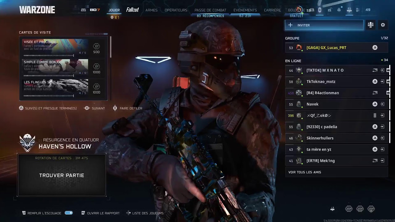The image size is (395, 222).
Task: Click join icon for M X N A T O
Action: (382, 70)
